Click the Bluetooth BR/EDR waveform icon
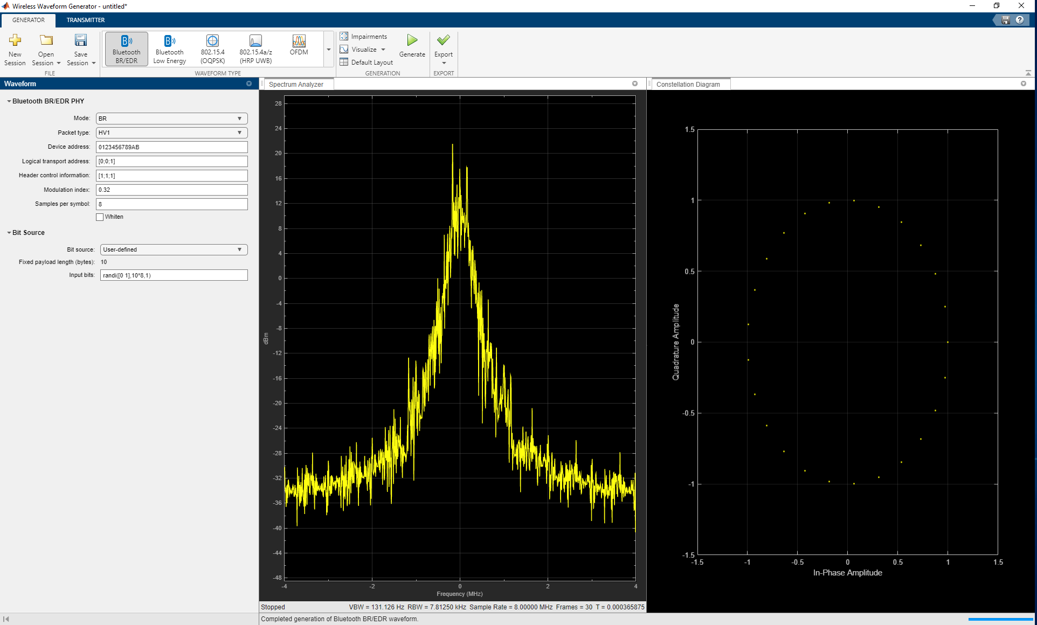 (125, 48)
